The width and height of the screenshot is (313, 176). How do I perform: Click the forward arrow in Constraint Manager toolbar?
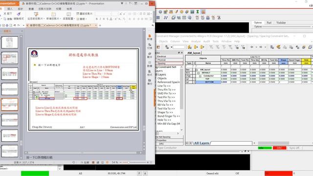tap(261, 47)
